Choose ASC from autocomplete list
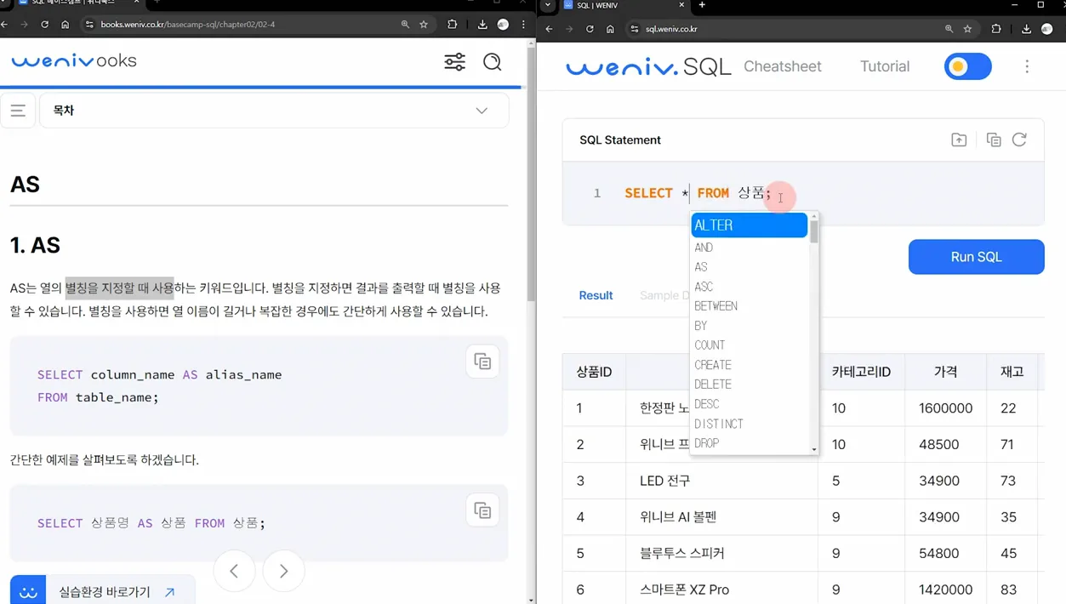The image size is (1066, 604). (750, 287)
